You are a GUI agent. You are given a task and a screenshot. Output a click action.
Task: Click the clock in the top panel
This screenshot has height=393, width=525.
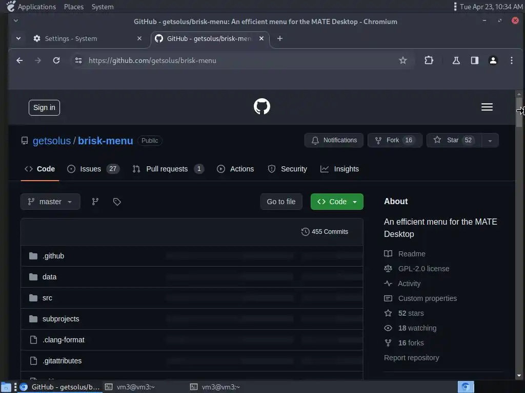491,7
